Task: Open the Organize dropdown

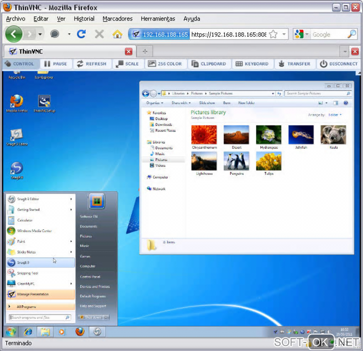Action: pos(154,103)
